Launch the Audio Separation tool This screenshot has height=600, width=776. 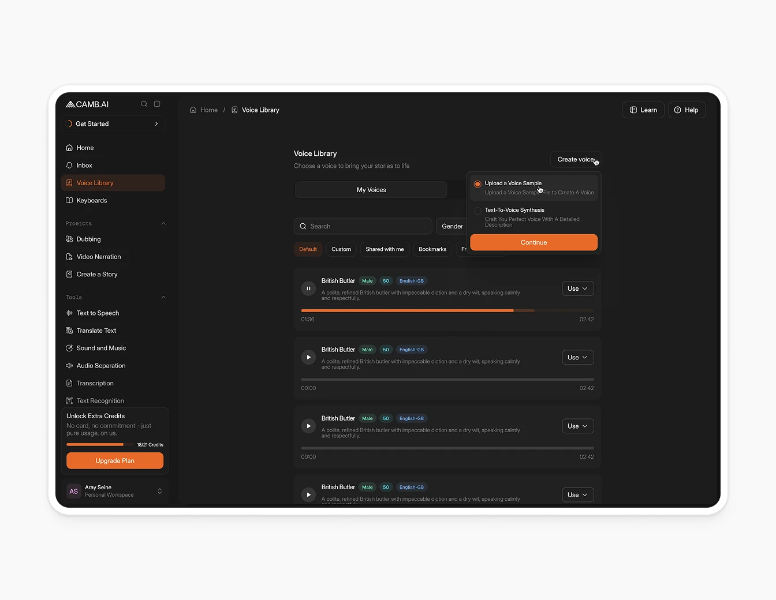(x=100, y=365)
